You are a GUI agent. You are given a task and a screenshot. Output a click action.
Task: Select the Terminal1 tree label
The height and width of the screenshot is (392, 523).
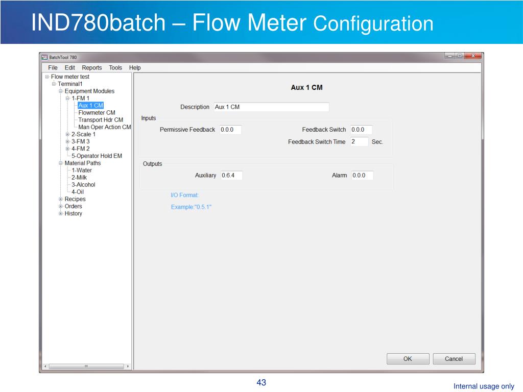coord(70,84)
